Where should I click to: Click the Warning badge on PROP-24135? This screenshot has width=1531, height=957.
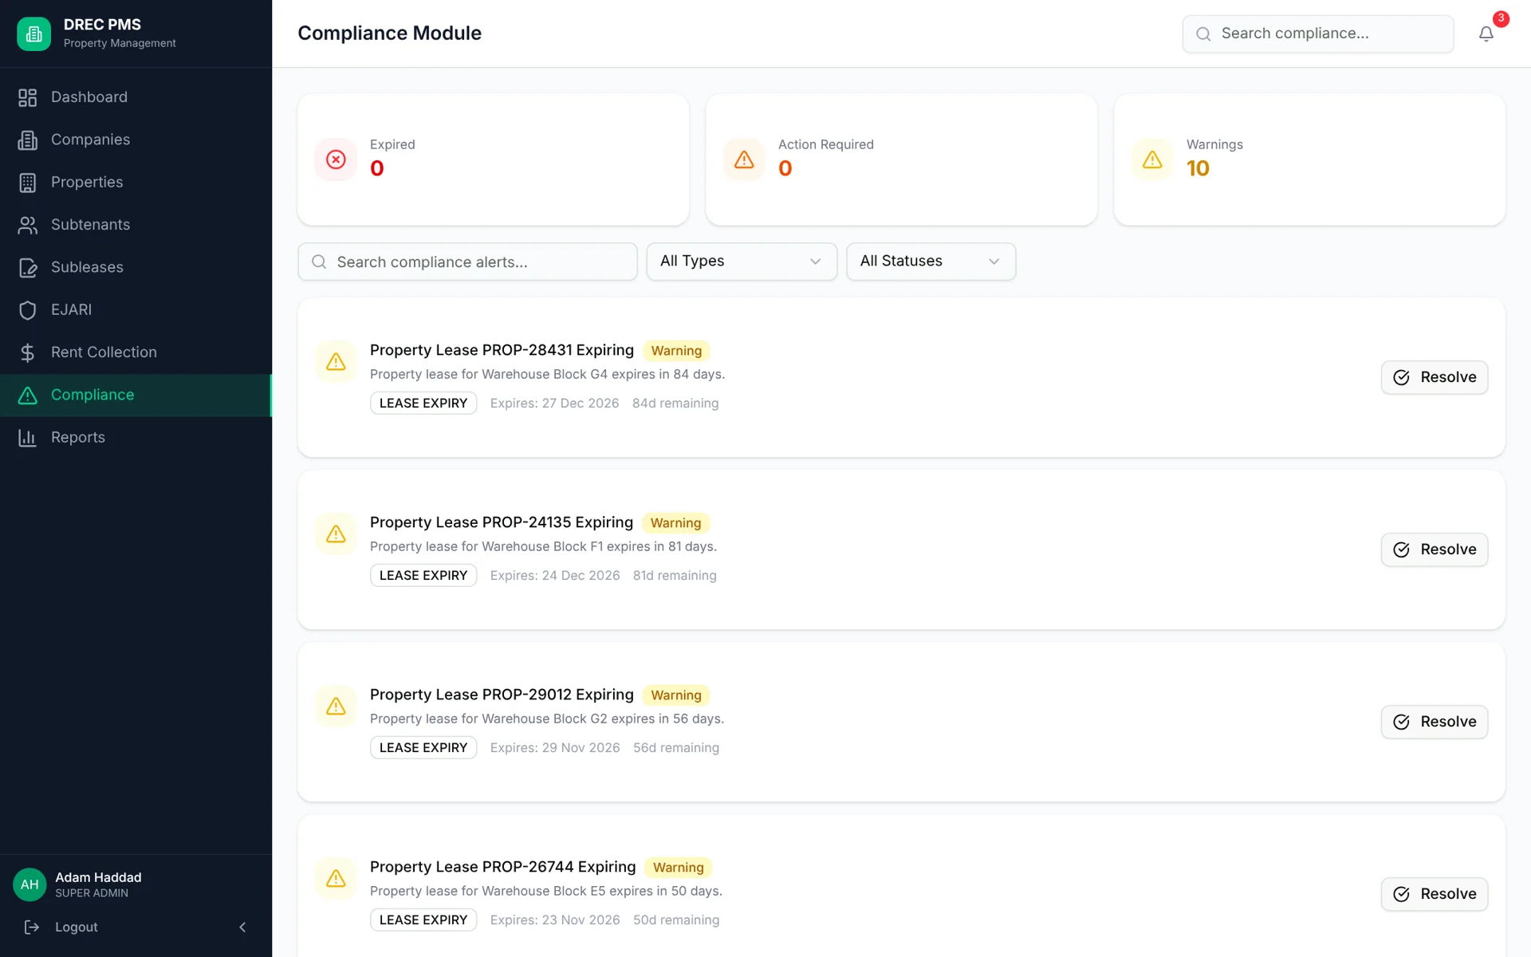675,523
